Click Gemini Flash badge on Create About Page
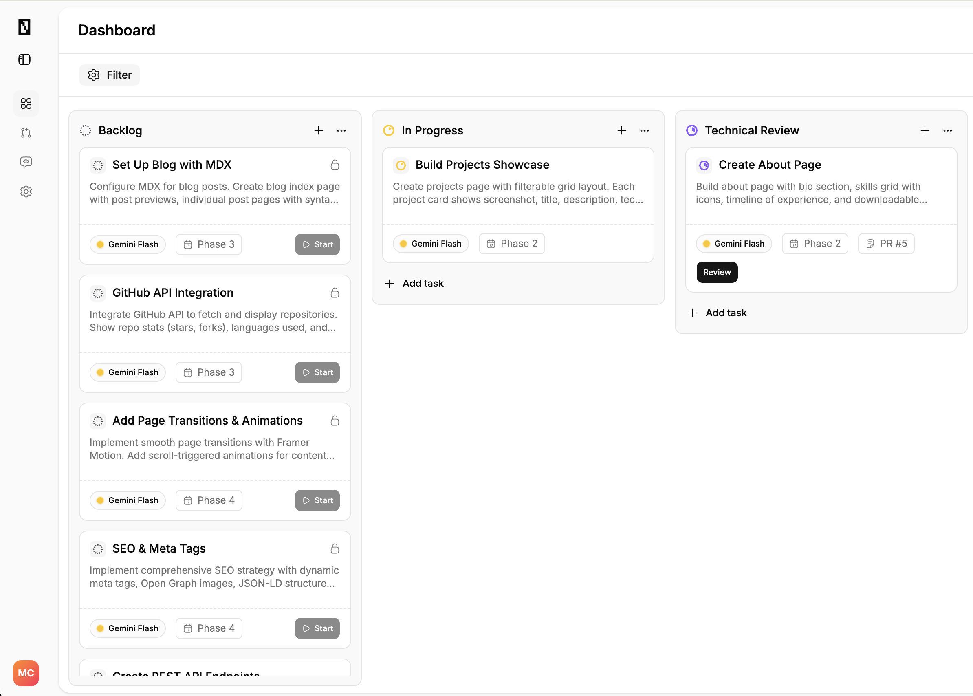This screenshot has width=973, height=696. click(733, 243)
